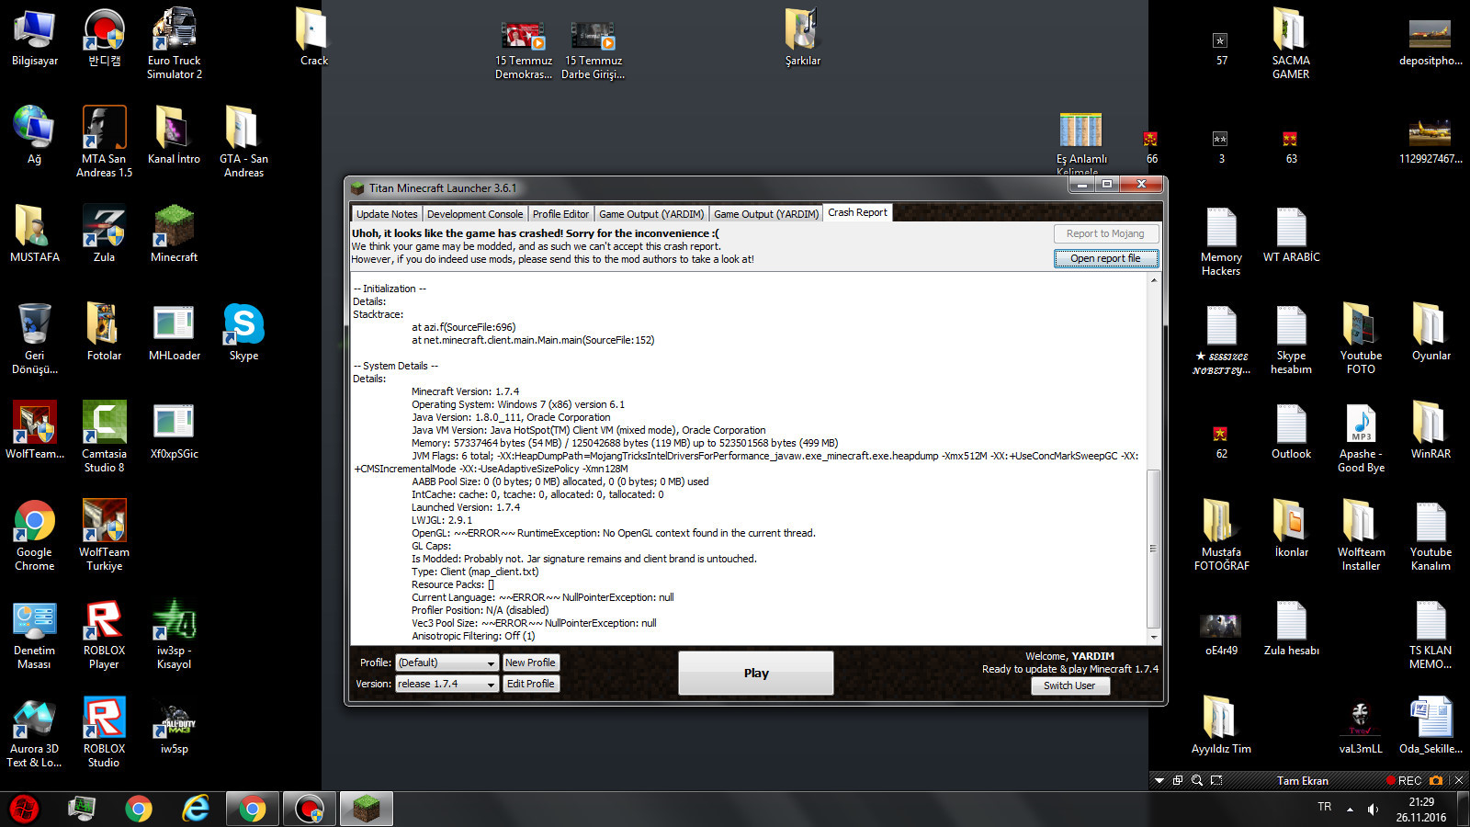Image resolution: width=1470 pixels, height=827 pixels.
Task: Click the New Profile button
Action: tap(530, 663)
